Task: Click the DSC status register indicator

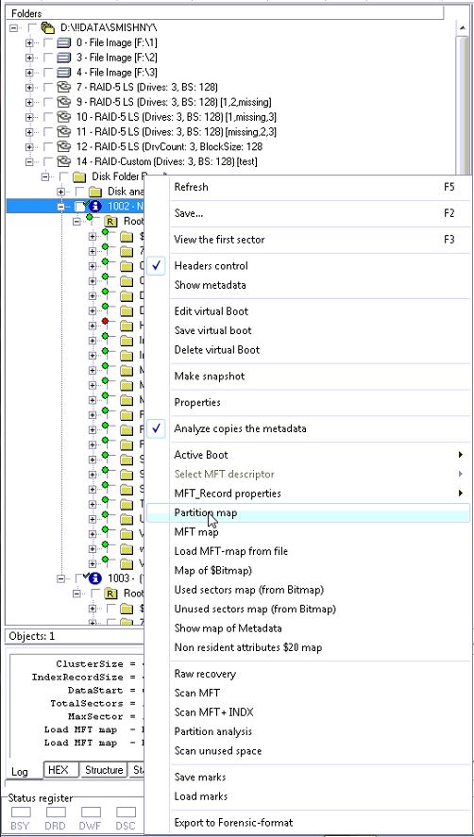Action: click(127, 812)
